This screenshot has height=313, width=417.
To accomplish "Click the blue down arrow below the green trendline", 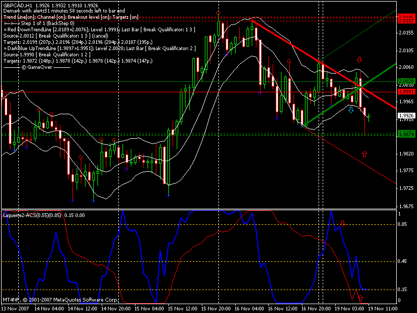I will click(351, 110).
